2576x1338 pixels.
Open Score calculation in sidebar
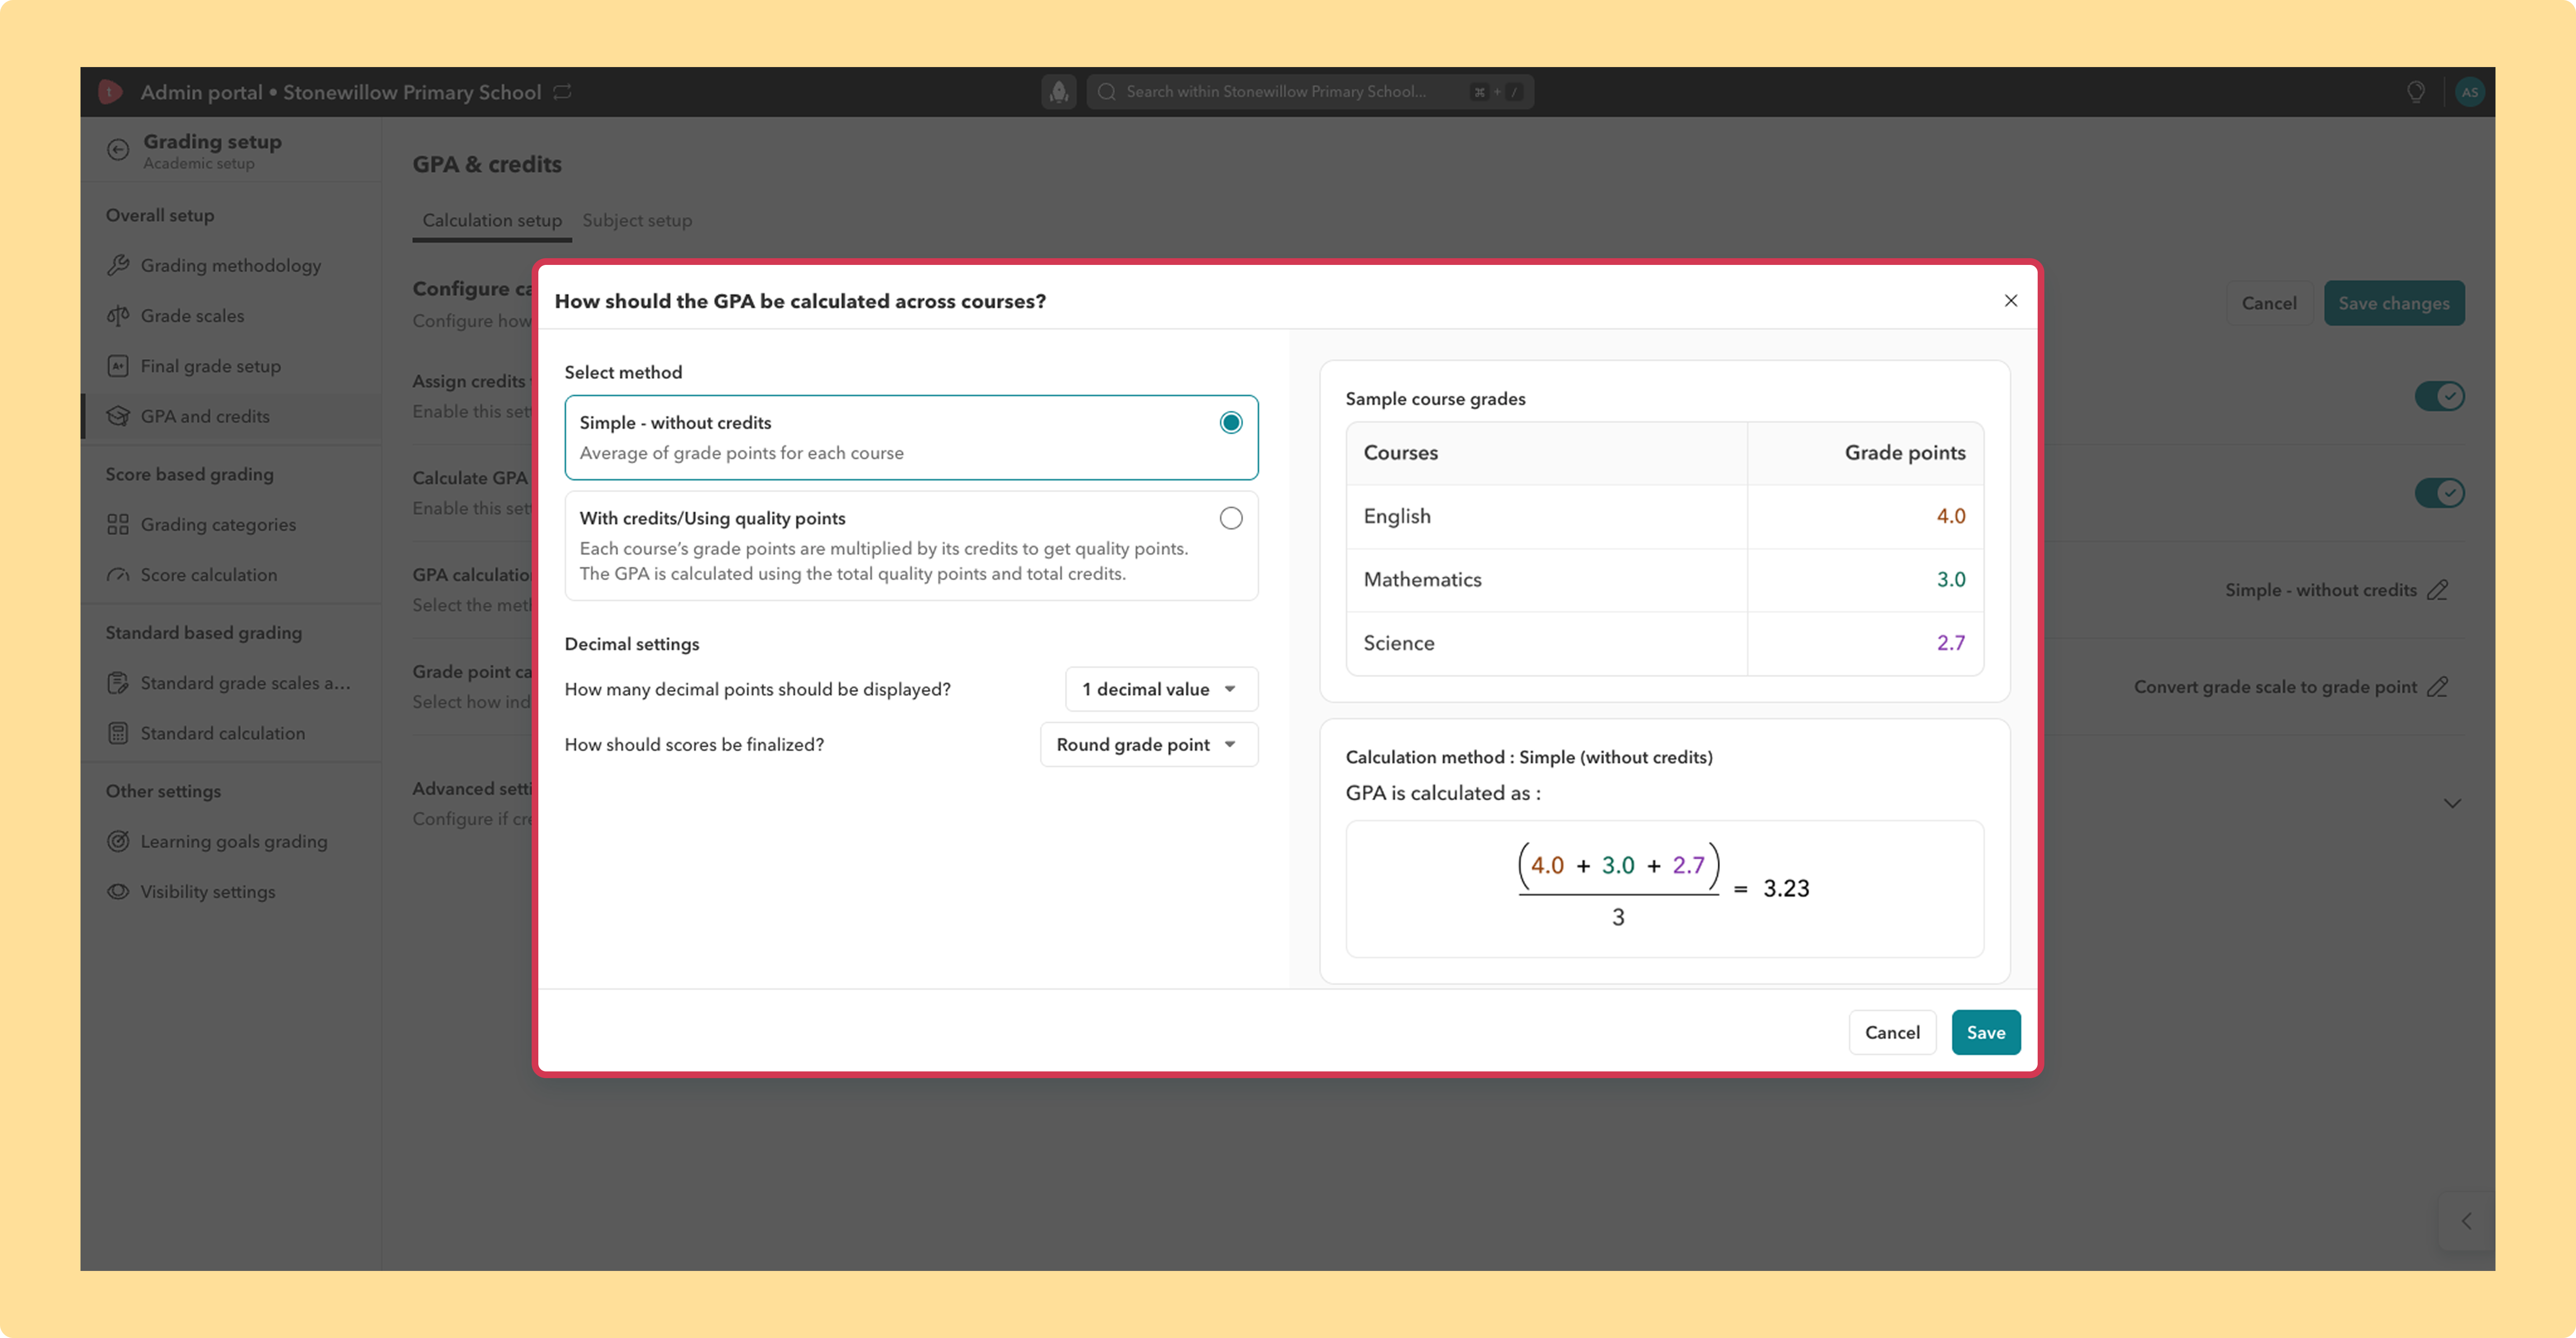coord(231,575)
